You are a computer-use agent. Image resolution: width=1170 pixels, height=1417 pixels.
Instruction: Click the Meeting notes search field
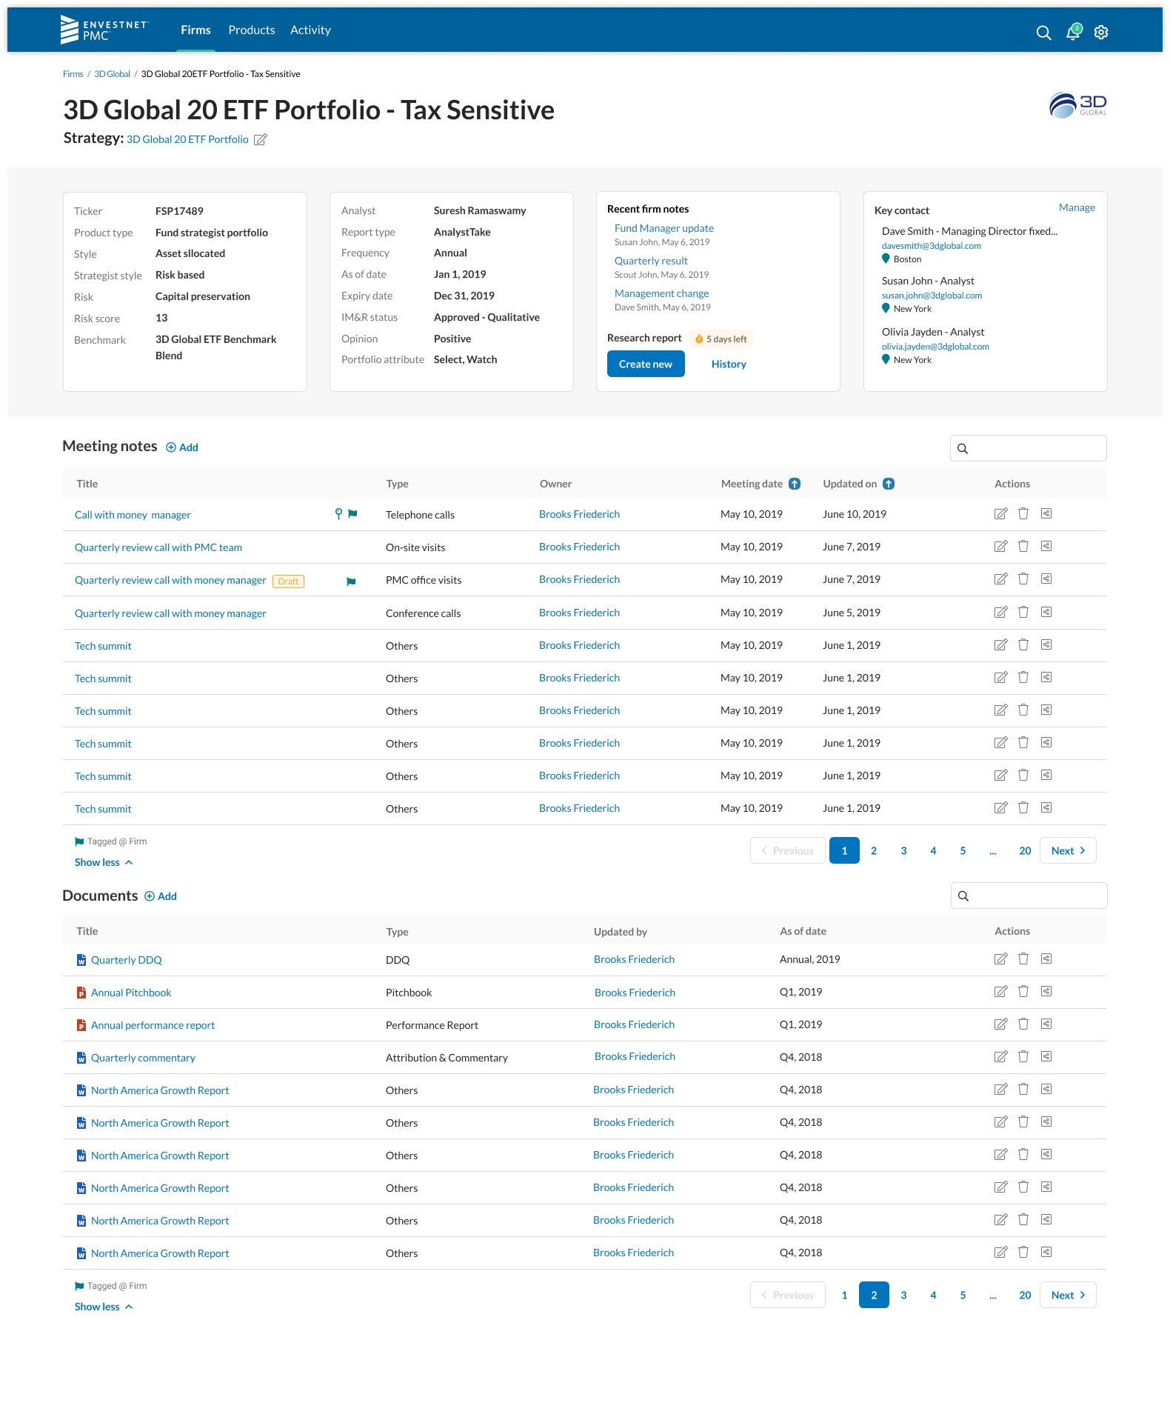[1029, 448]
